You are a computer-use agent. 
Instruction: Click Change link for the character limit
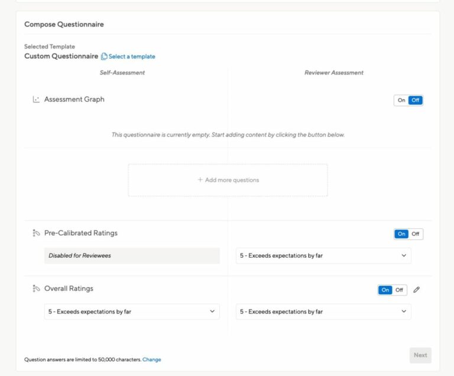[151, 359]
